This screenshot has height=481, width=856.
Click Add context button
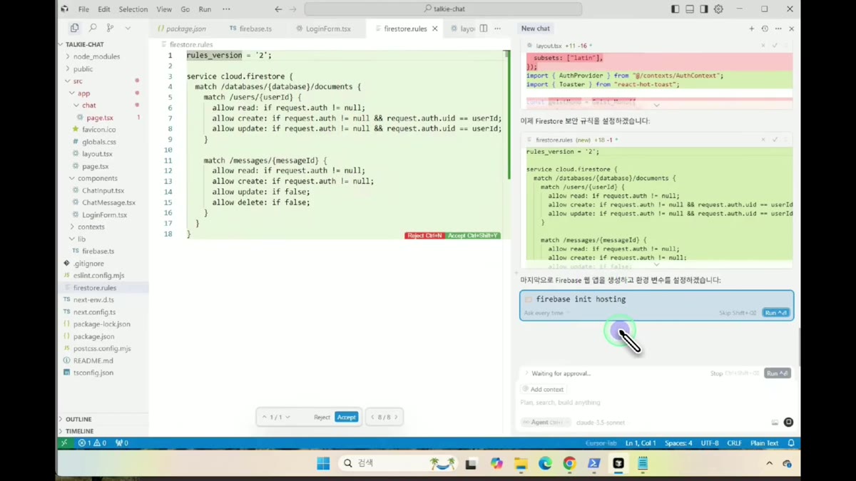(543, 389)
